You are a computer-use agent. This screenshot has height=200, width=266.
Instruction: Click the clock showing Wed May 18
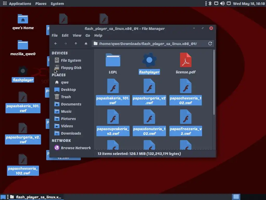249,3
